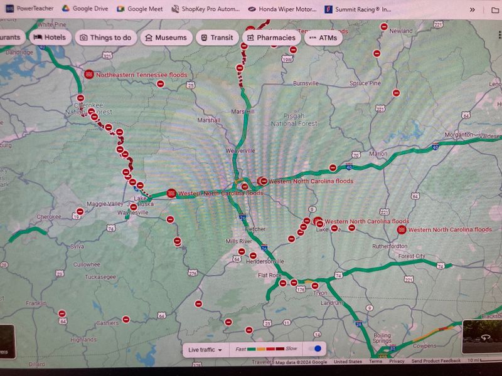Click the Pisgah National Forest label
Screen dimensions: 502x376
coord(294,120)
